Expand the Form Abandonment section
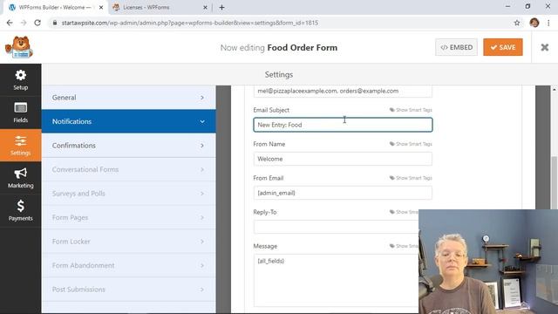The width and height of the screenshot is (558, 314). click(128, 265)
